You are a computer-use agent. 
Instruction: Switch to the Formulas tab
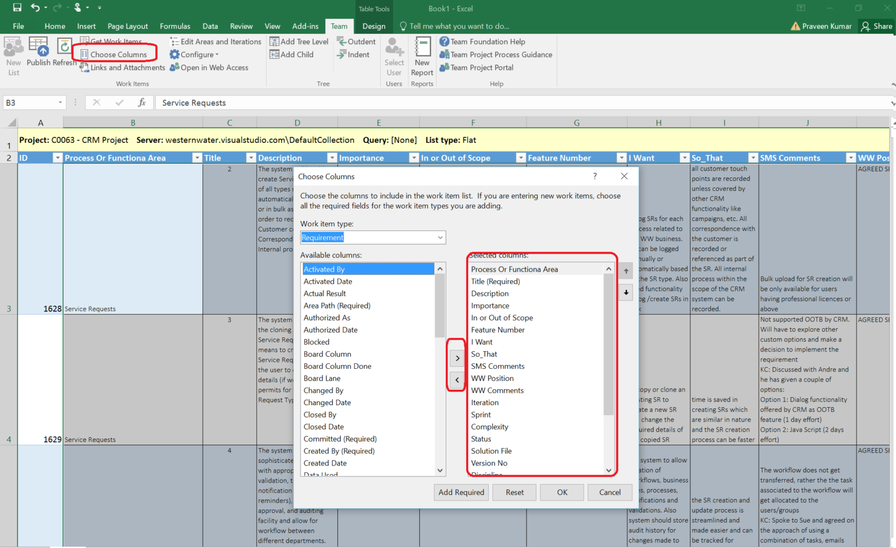point(175,26)
